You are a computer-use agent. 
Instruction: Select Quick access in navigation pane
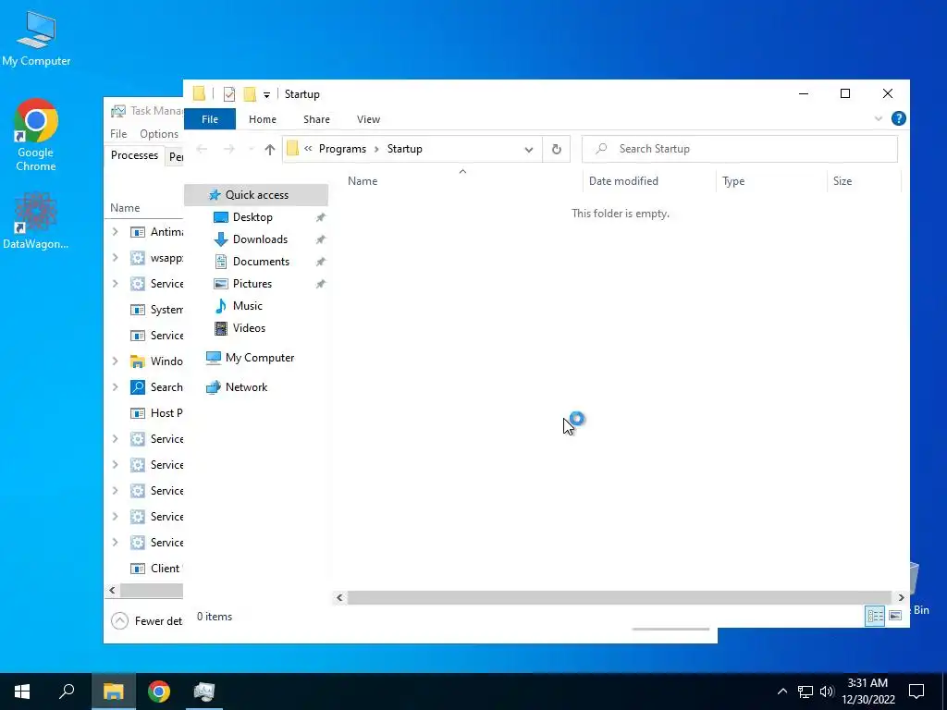256,195
